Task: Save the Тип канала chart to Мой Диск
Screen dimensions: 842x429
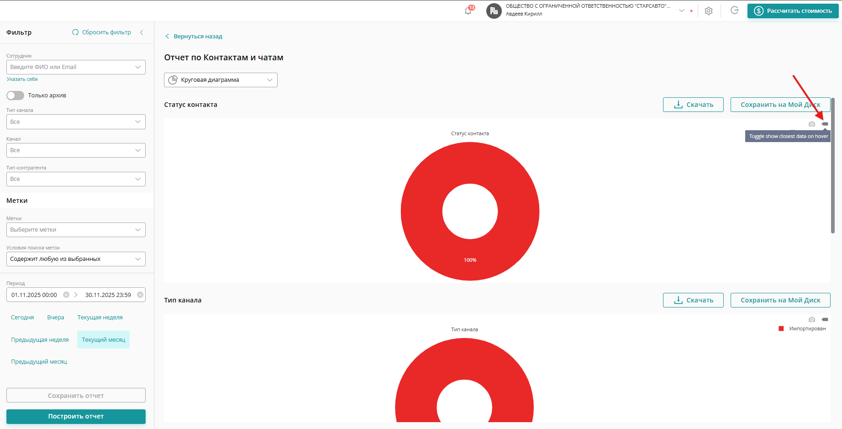Action: click(780, 300)
